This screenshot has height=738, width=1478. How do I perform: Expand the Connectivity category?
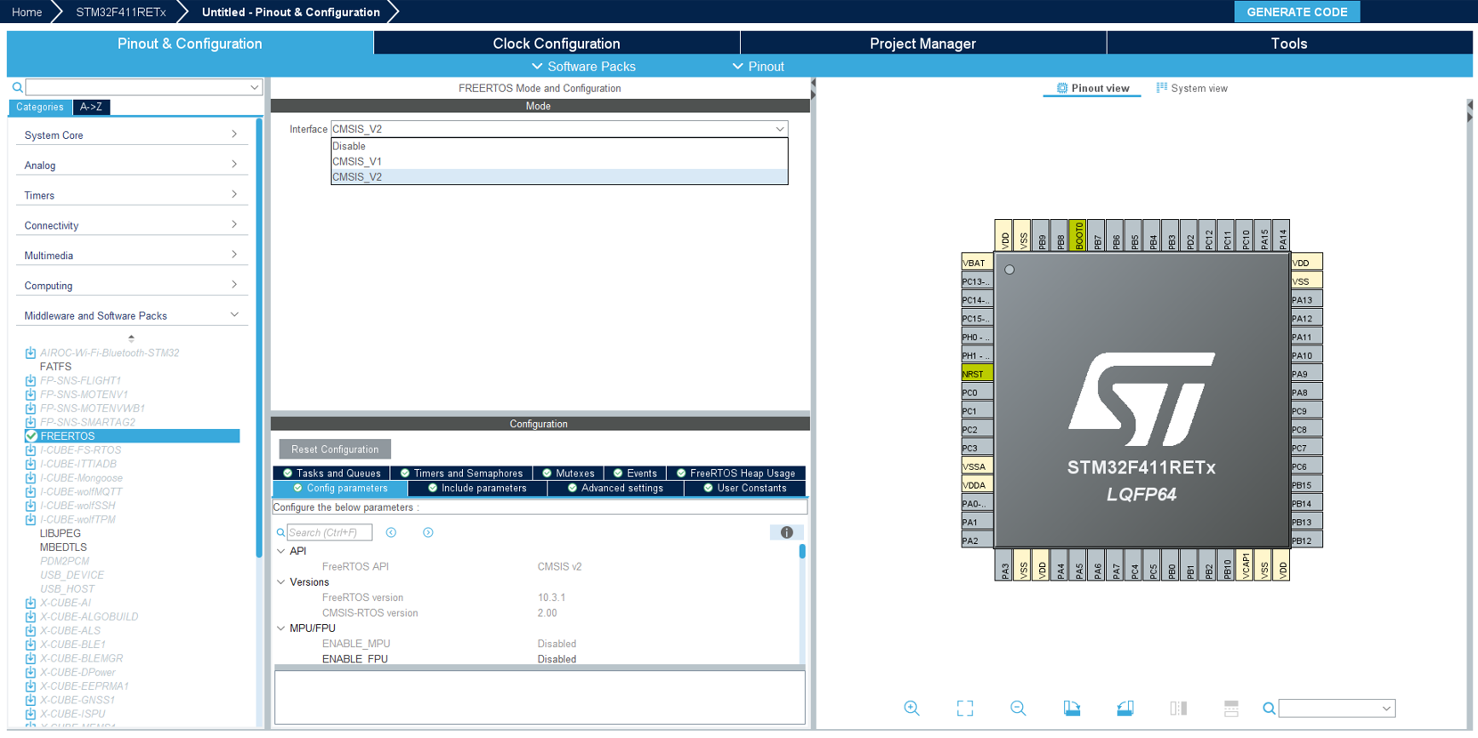pyautogui.click(x=132, y=226)
